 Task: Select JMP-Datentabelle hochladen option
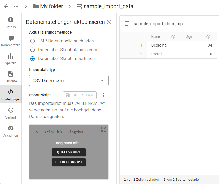[x=32, y=41]
